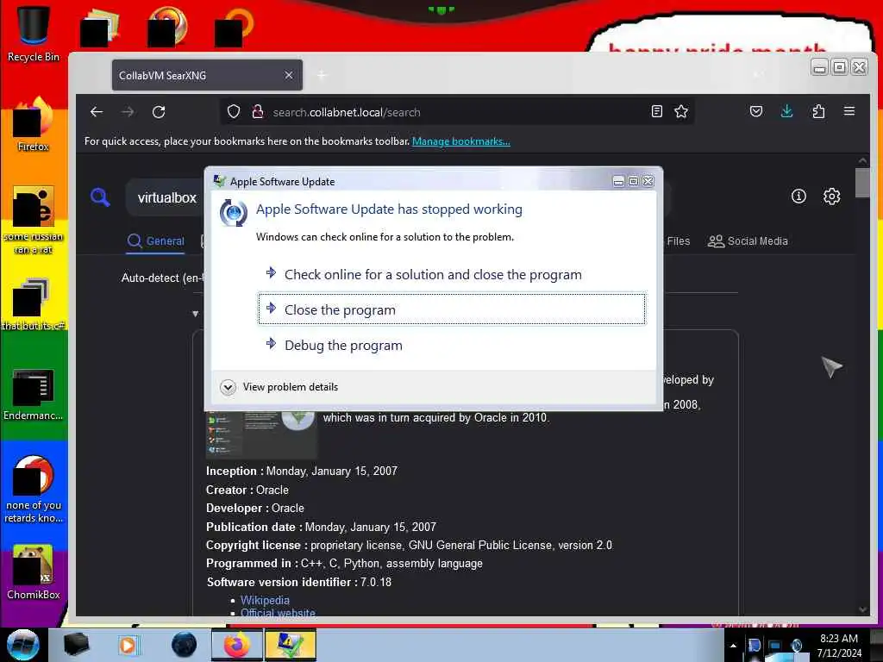This screenshot has width=883, height=662.
Task: Show hidden system tray icons arrow
Action: pyautogui.click(x=733, y=646)
